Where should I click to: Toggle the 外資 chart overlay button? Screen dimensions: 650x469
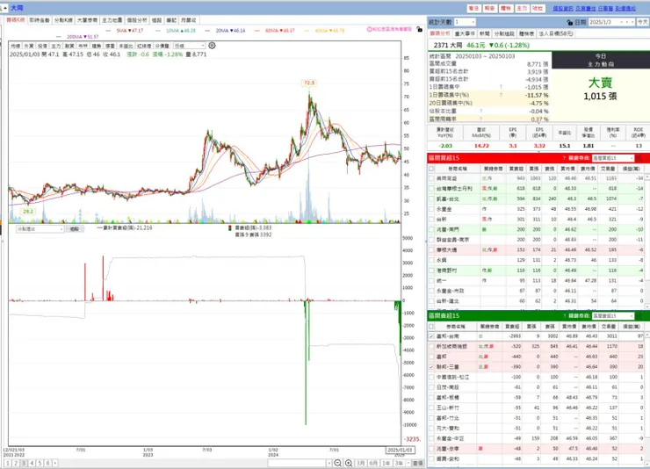point(29,46)
